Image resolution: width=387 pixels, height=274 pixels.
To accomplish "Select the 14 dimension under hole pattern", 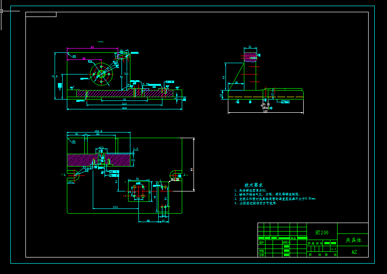I will pos(138,199).
